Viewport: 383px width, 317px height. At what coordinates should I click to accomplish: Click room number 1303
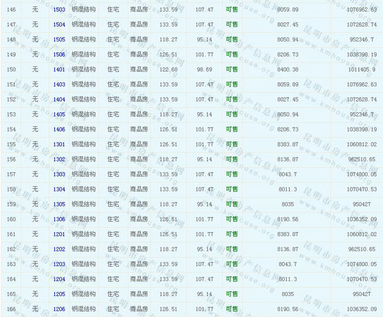click(x=59, y=174)
